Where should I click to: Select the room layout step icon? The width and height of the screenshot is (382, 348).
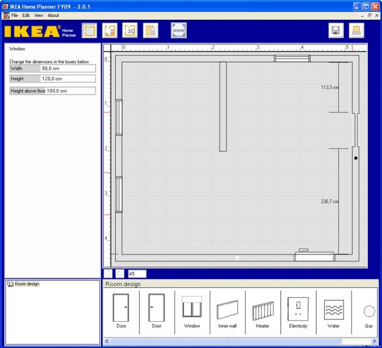[89, 30]
